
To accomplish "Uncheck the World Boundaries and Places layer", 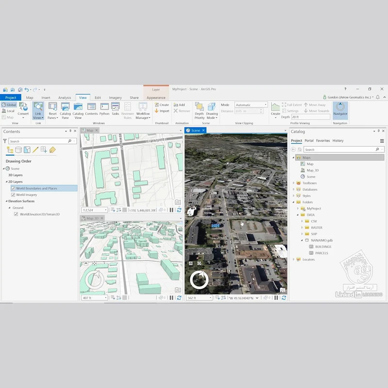I will tap(13, 188).
